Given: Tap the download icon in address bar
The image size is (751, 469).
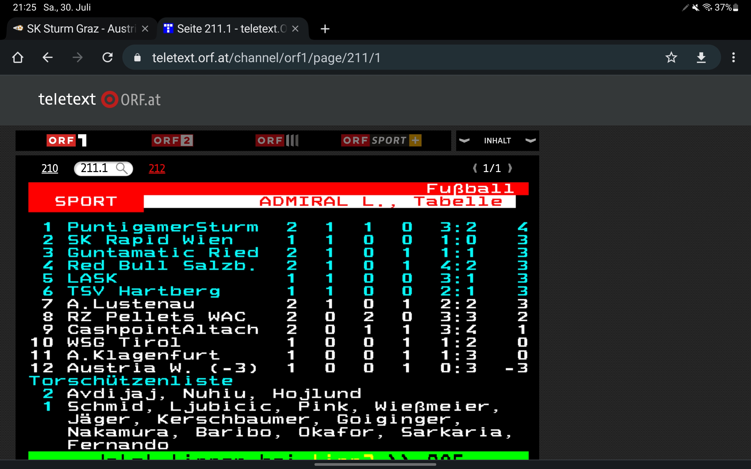Looking at the screenshot, I should coord(701,57).
